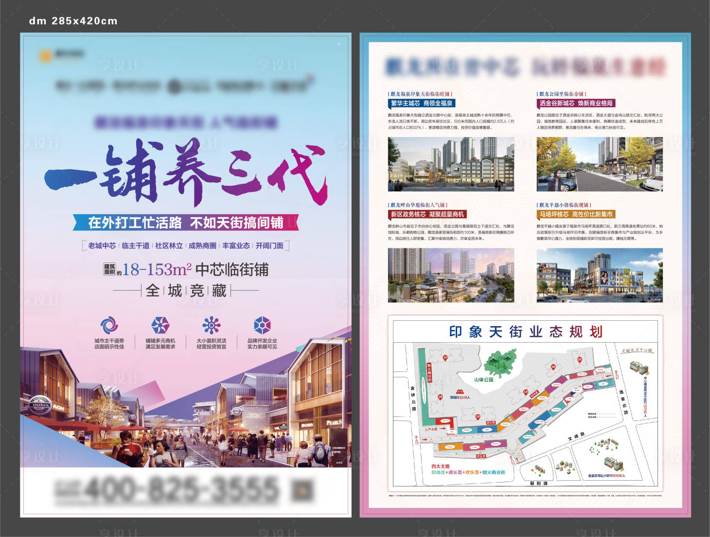The image size is (710, 537).
Task: Click the 时尚荟+成长荟+欢乐荟+烟火商业街 legend line
Action: click(468, 472)
